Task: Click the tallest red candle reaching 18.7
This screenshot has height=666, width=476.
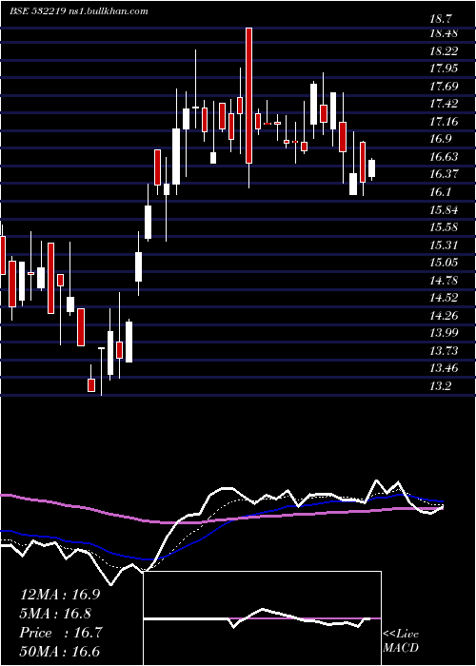Action: 249,95
